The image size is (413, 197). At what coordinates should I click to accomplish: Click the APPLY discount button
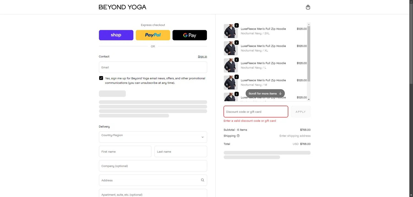click(301, 112)
